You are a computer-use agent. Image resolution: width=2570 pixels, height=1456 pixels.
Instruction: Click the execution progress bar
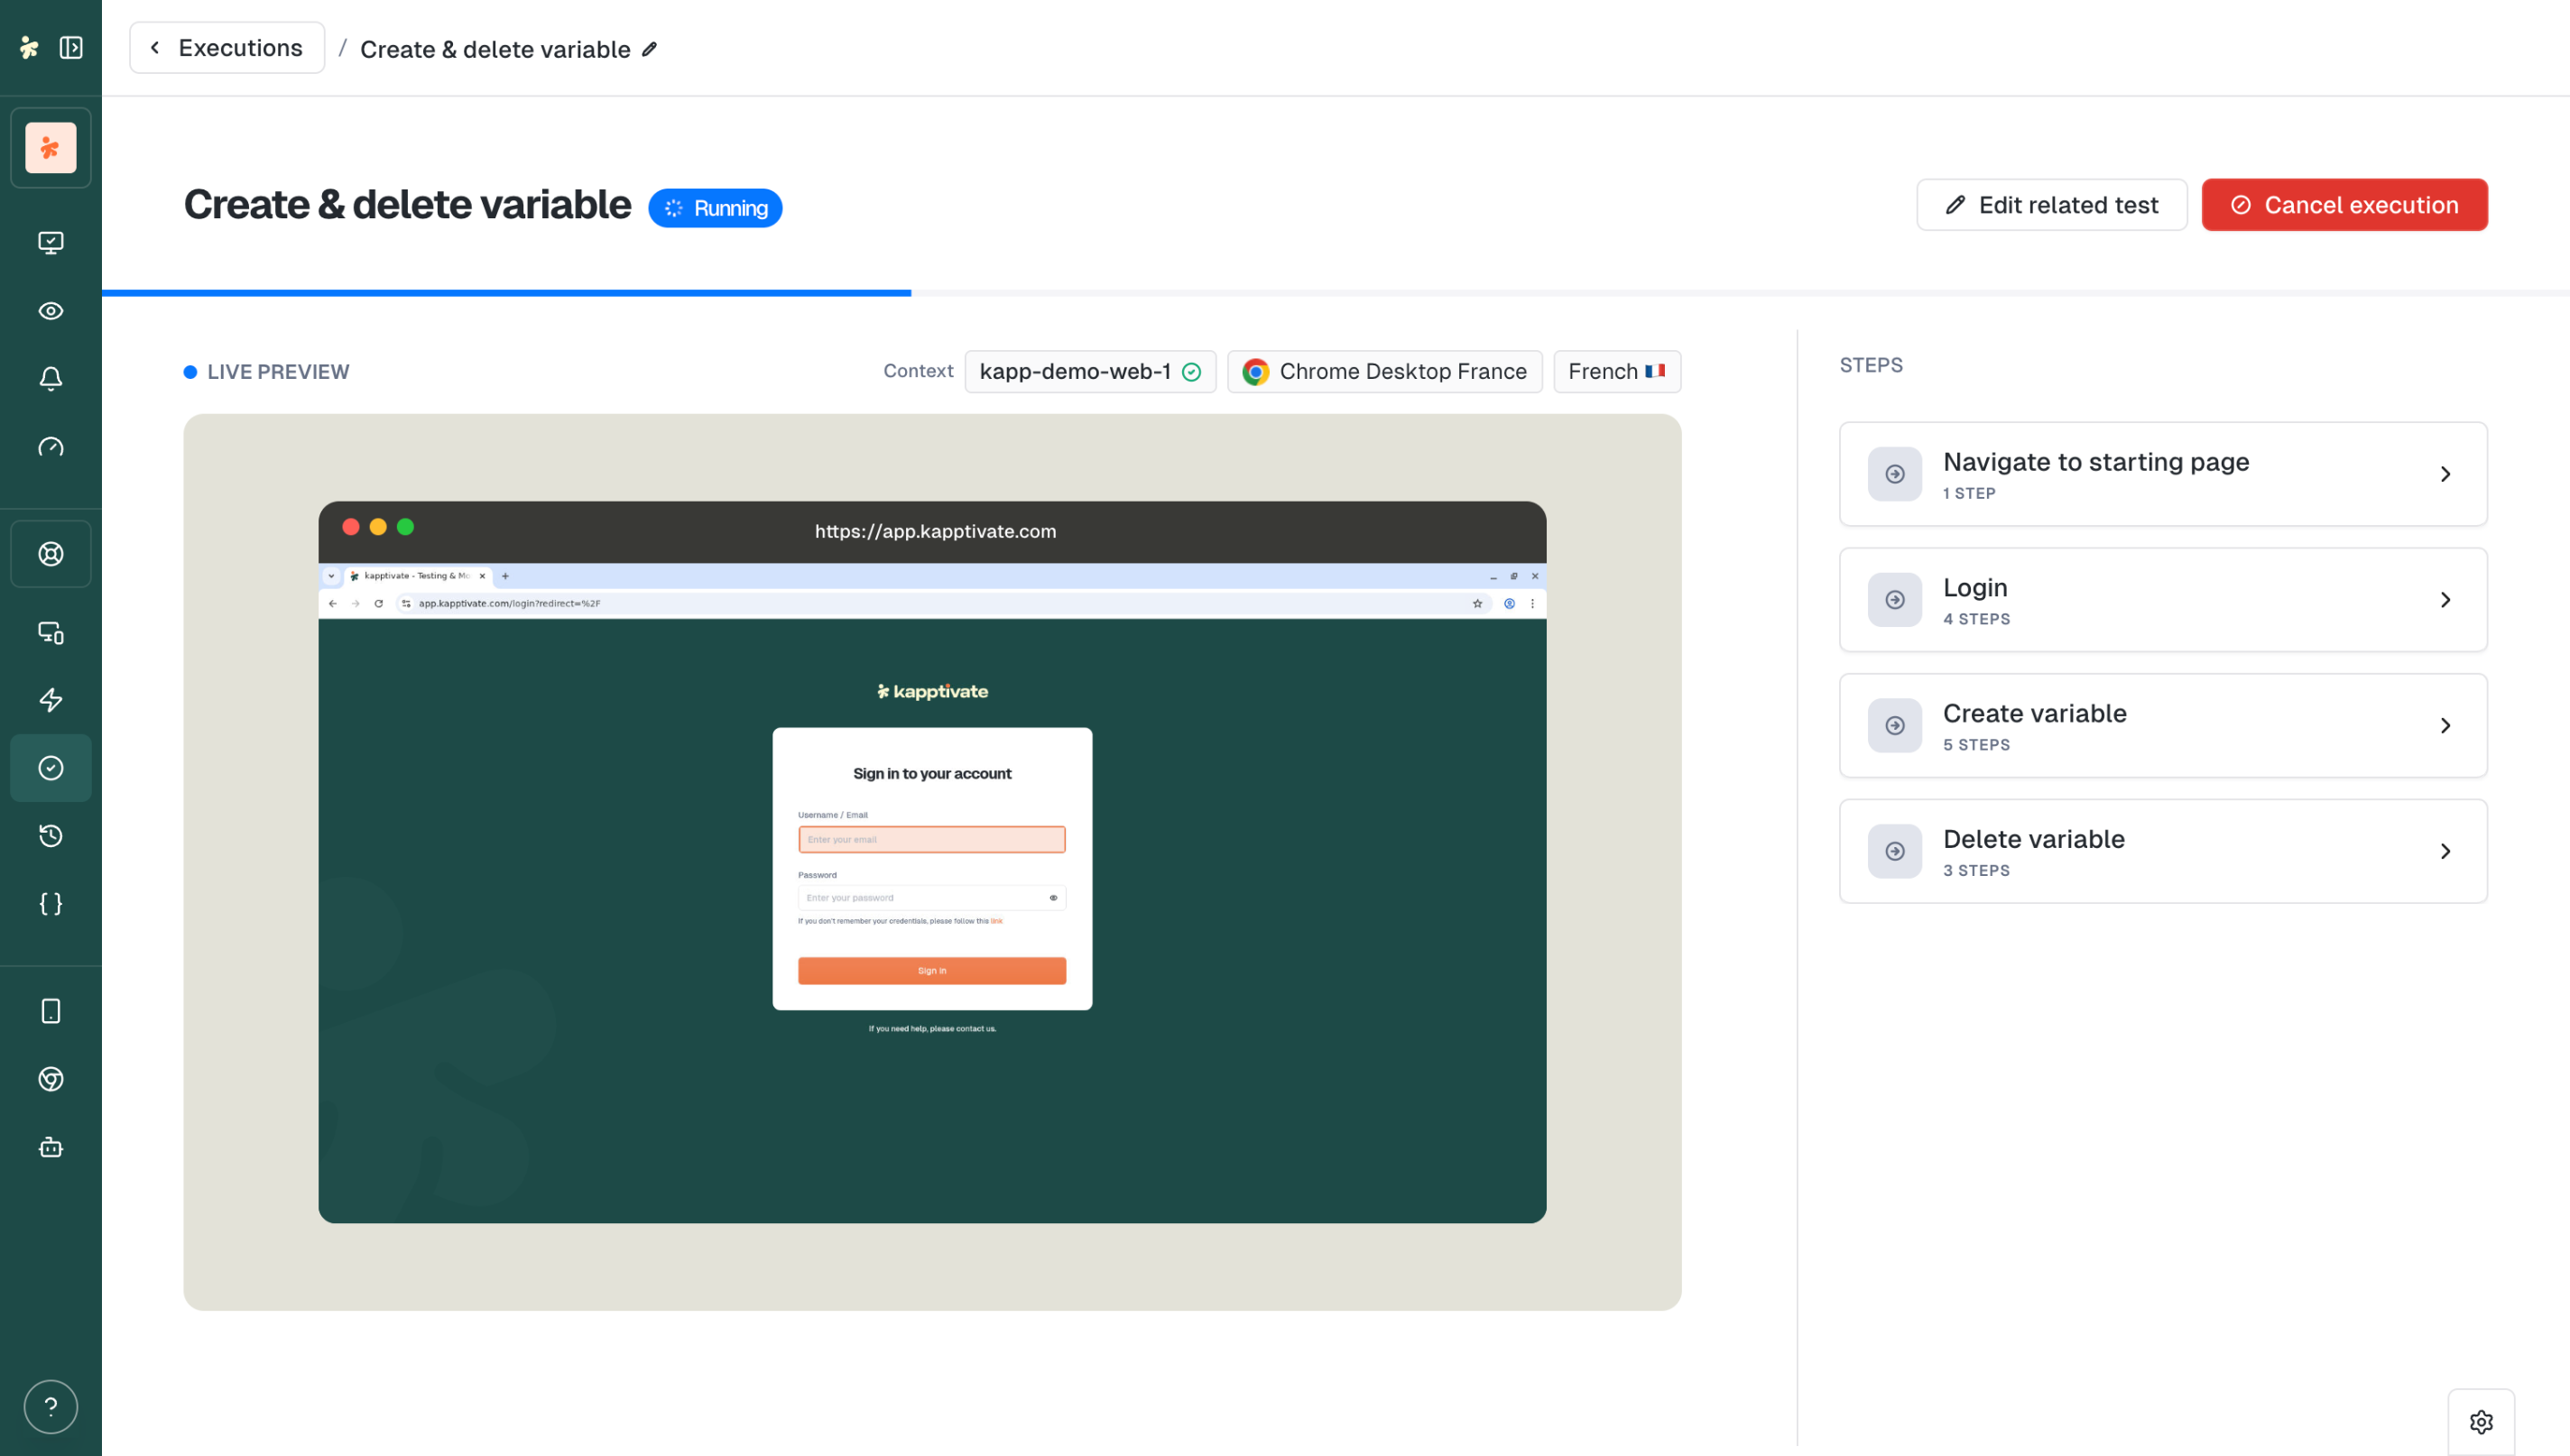(1336, 293)
